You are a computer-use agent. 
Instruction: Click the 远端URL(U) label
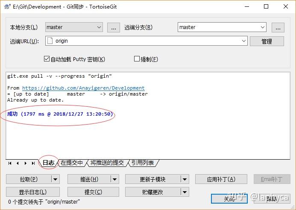click(24, 41)
